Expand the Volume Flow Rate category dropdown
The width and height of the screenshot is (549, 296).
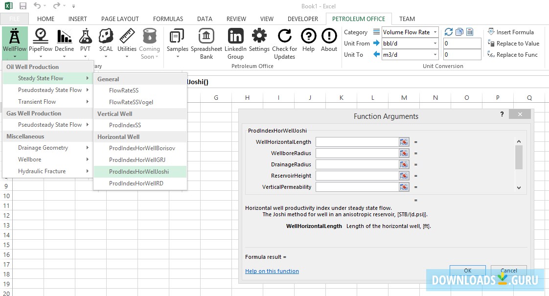coord(435,32)
